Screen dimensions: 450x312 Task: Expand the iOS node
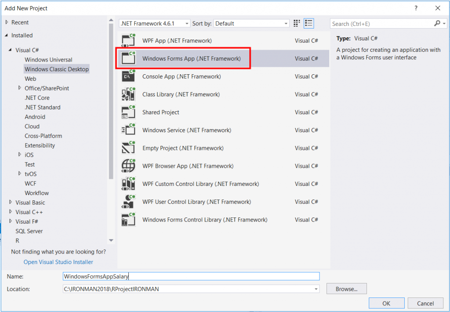tap(20, 154)
